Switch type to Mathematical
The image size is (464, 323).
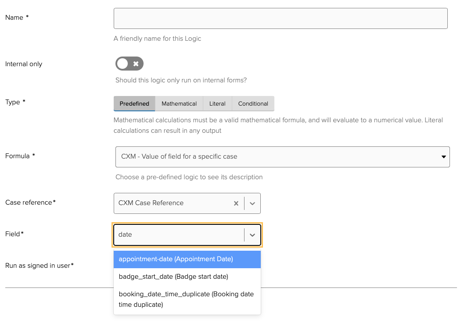click(179, 104)
